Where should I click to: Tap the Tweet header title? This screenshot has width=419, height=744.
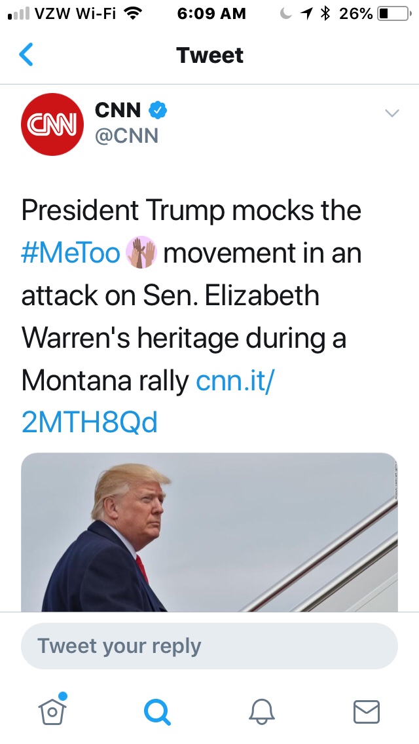point(209,55)
